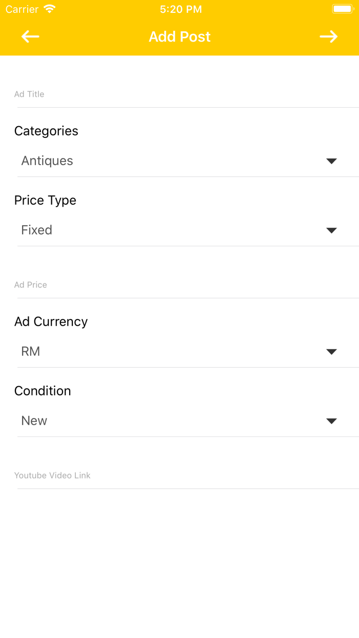Image resolution: width=359 pixels, height=638 pixels.
Task: Tap the Price Type label
Action: click(x=45, y=201)
